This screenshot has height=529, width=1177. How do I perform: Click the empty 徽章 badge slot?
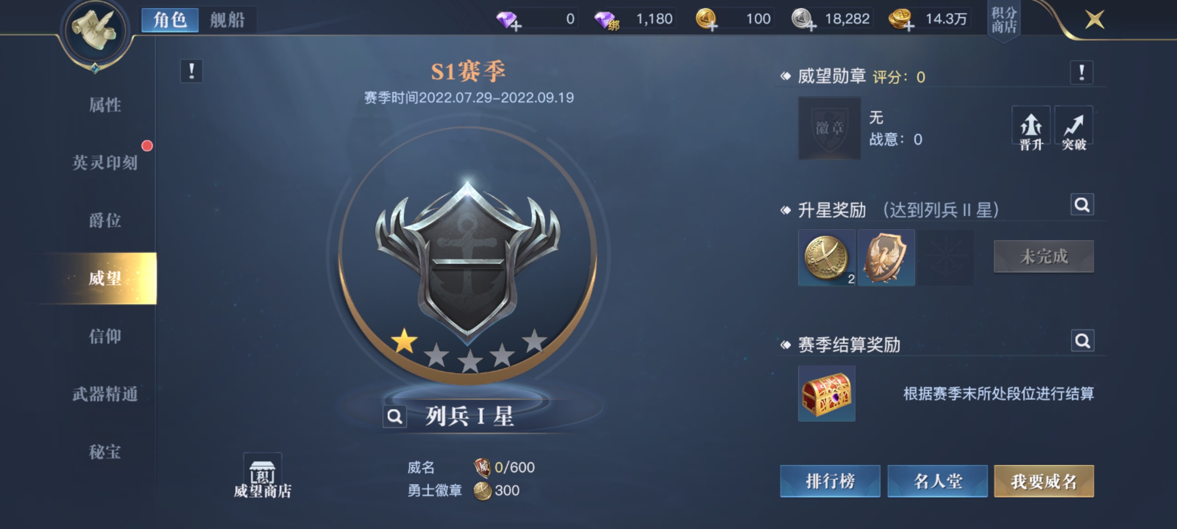coord(830,128)
